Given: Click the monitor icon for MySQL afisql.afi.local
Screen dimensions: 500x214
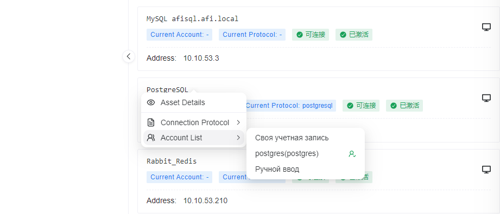Looking at the screenshot, I should (x=486, y=27).
